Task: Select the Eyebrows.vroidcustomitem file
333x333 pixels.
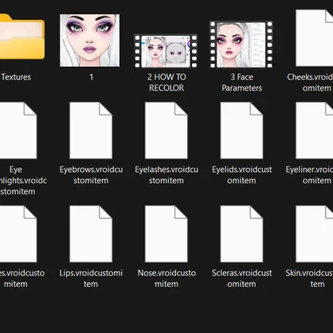Action: (x=91, y=131)
